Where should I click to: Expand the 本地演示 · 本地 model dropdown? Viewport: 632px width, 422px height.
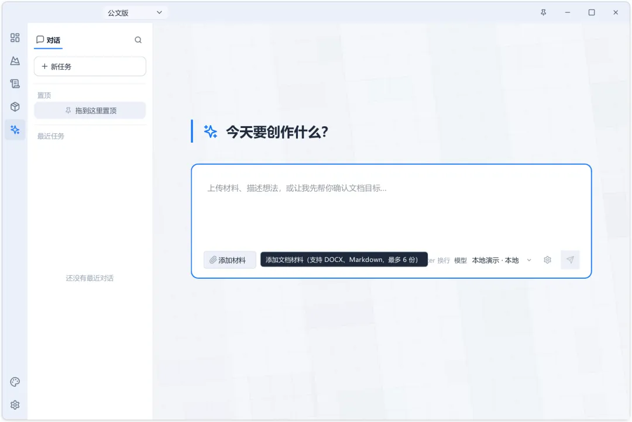[x=502, y=260]
